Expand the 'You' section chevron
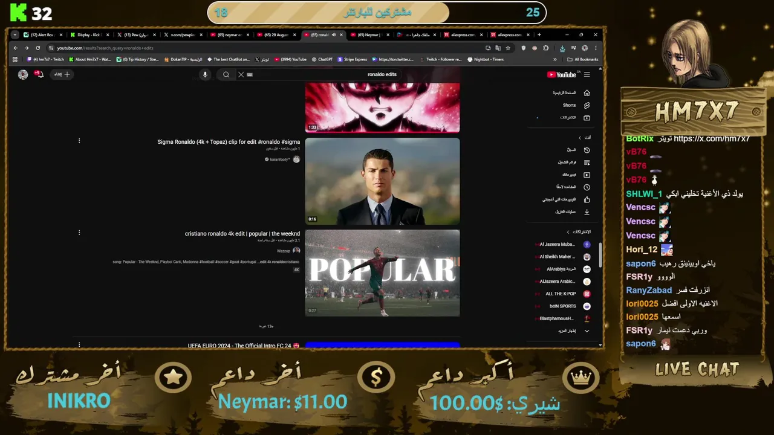The height and width of the screenshot is (435, 774). tap(580, 137)
